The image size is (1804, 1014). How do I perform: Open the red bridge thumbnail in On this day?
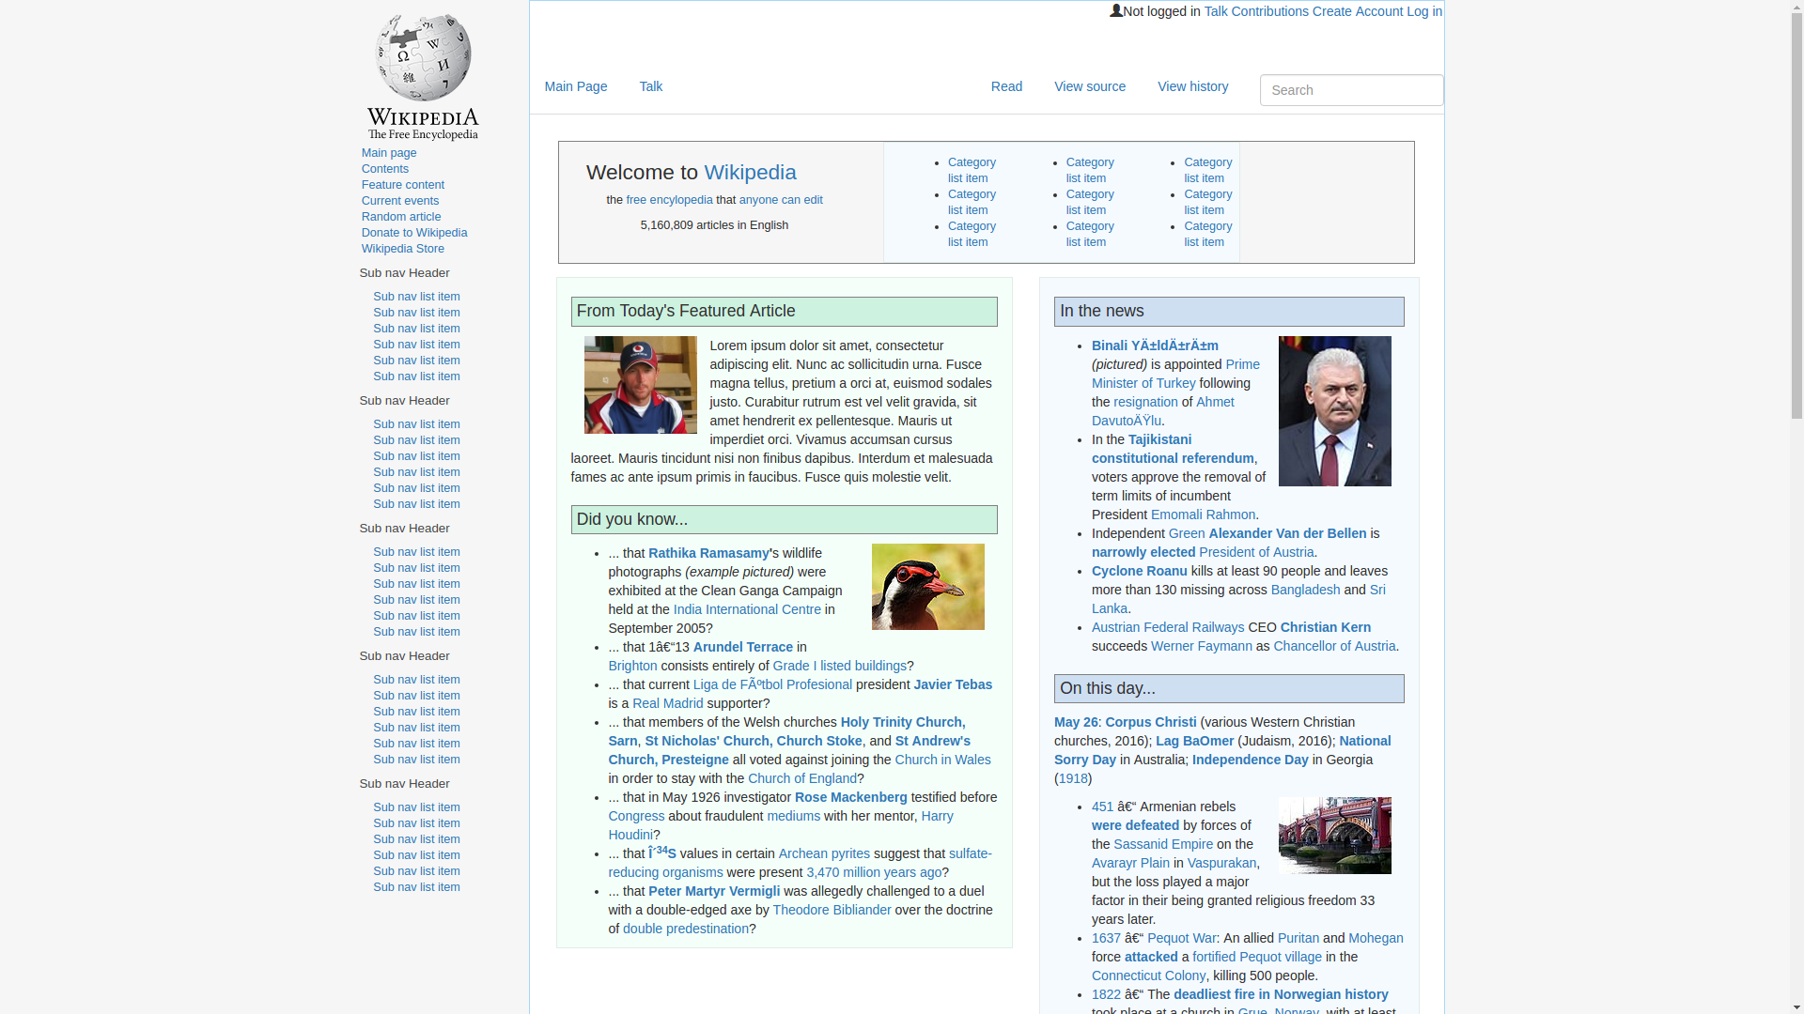pyautogui.click(x=1335, y=836)
